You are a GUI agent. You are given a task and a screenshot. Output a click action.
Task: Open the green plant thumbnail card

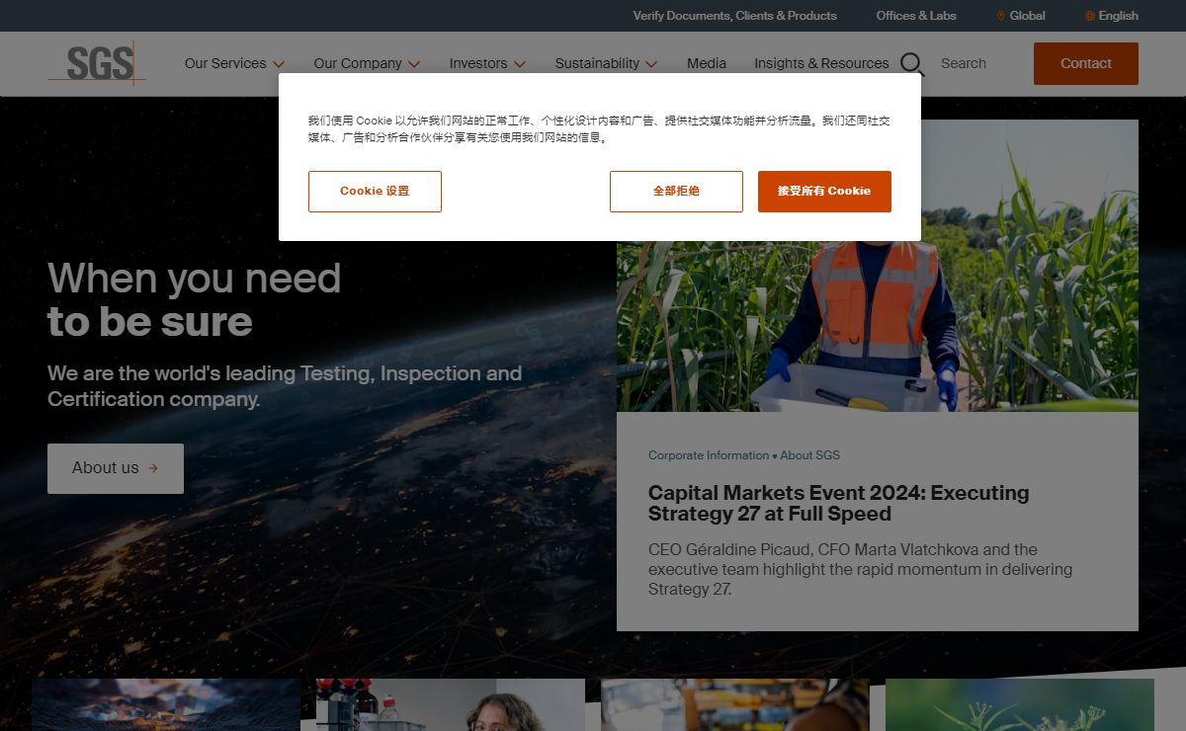1019,704
